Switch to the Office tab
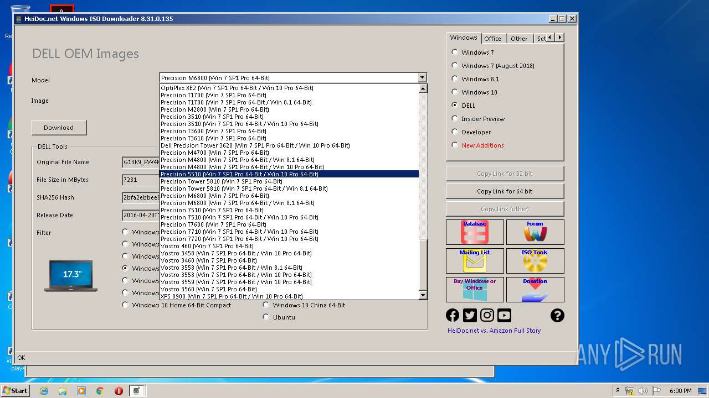Screen dimensions: 709x398 point(492,39)
